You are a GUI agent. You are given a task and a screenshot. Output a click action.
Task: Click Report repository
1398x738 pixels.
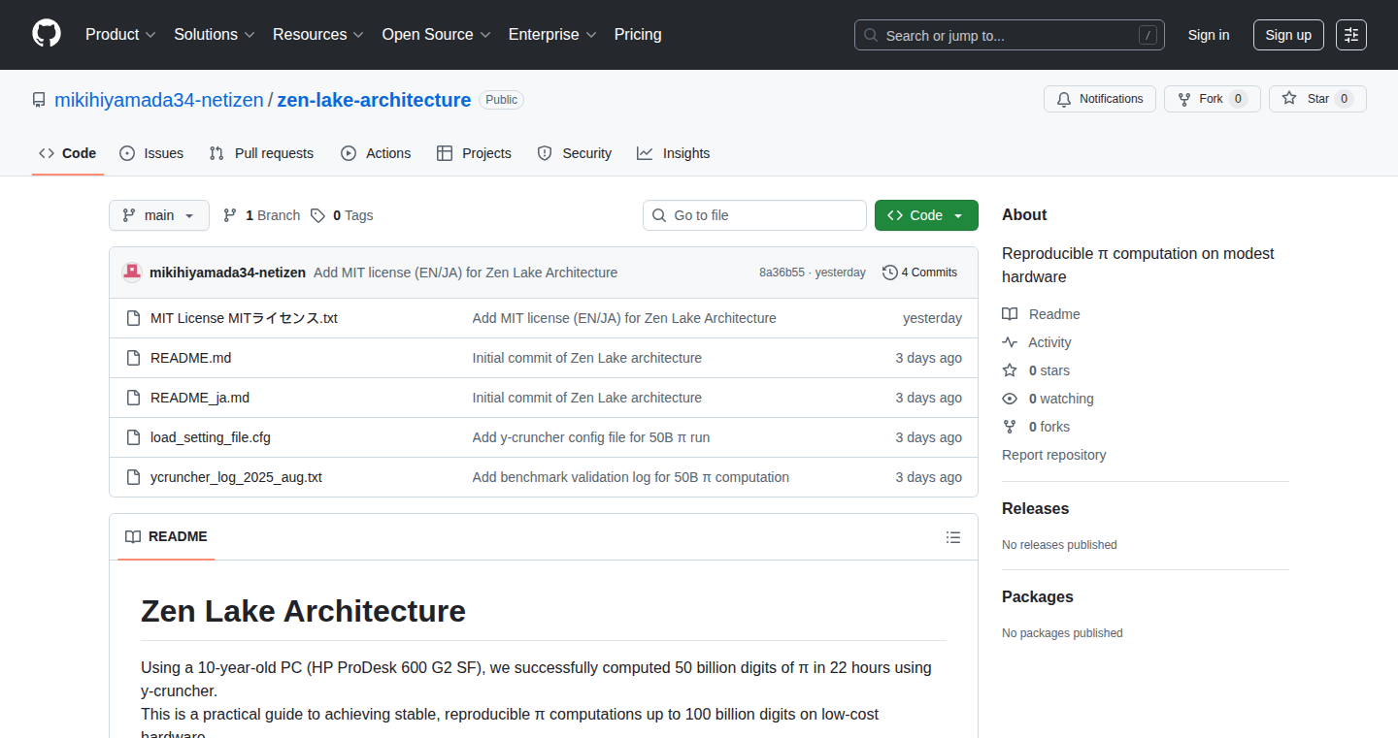point(1053,455)
